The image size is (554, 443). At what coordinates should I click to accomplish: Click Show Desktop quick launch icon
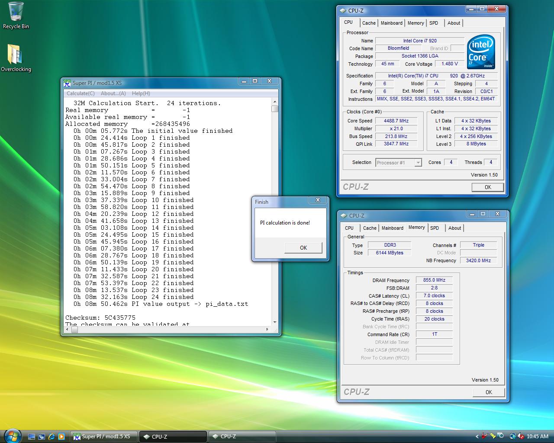[32, 437]
